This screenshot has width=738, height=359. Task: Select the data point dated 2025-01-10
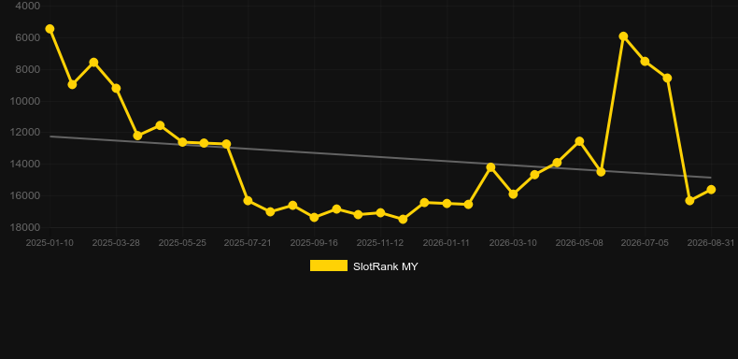50,29
